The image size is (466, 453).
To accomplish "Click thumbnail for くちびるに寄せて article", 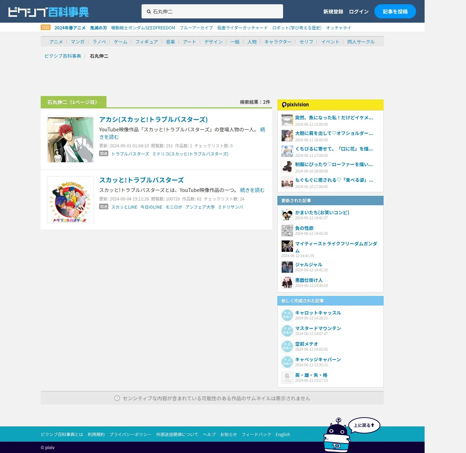I will click(287, 151).
